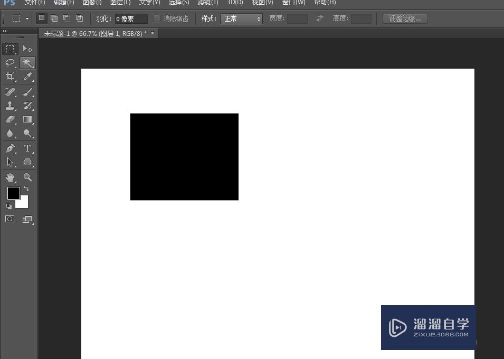Activate the Magic Wand tool
Screen dimensions: 504x359
[x=27, y=63]
